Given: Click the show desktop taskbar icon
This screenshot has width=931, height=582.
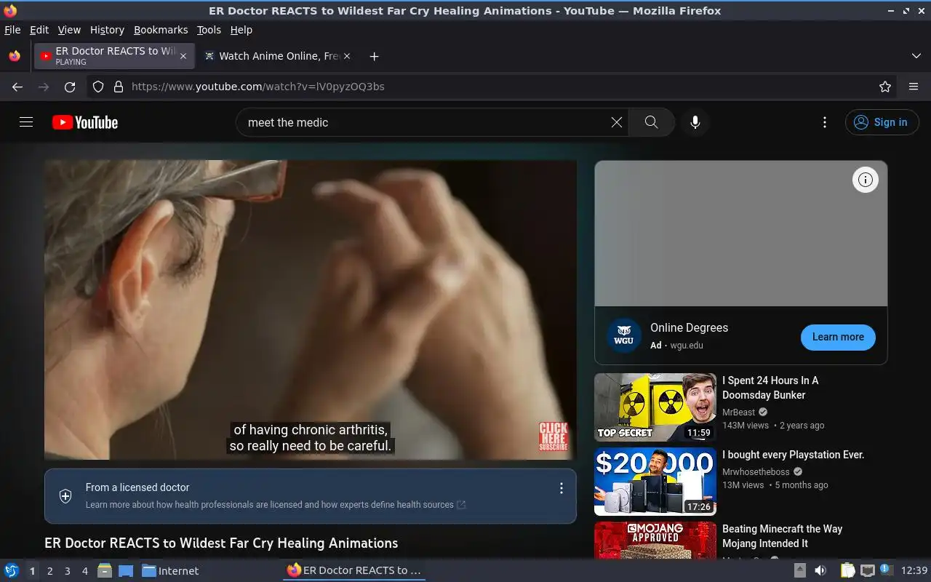Looking at the screenshot, I should pyautogui.click(x=126, y=570).
